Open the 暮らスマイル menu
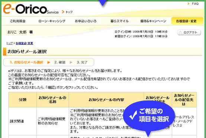Screen dimensions: 206x138 (120, 21)
